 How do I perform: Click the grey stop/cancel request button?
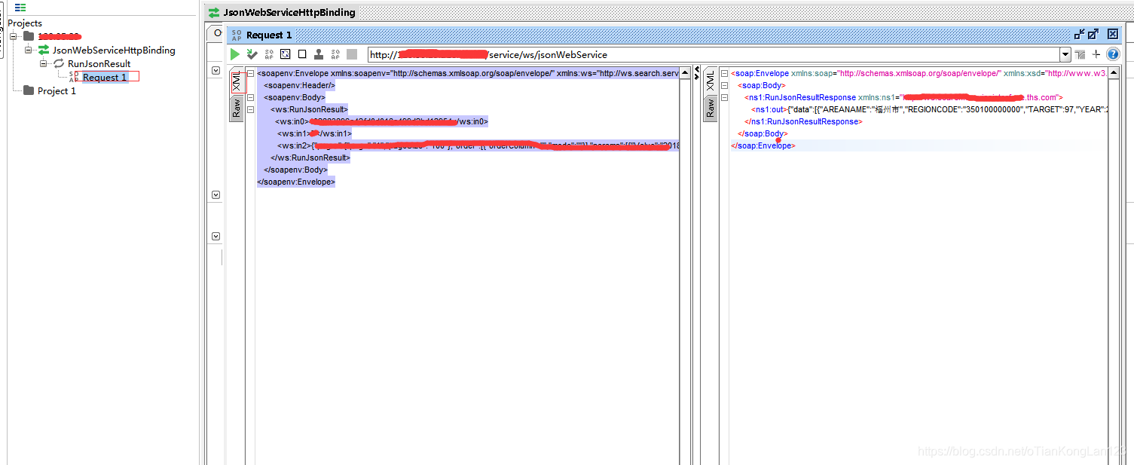352,54
